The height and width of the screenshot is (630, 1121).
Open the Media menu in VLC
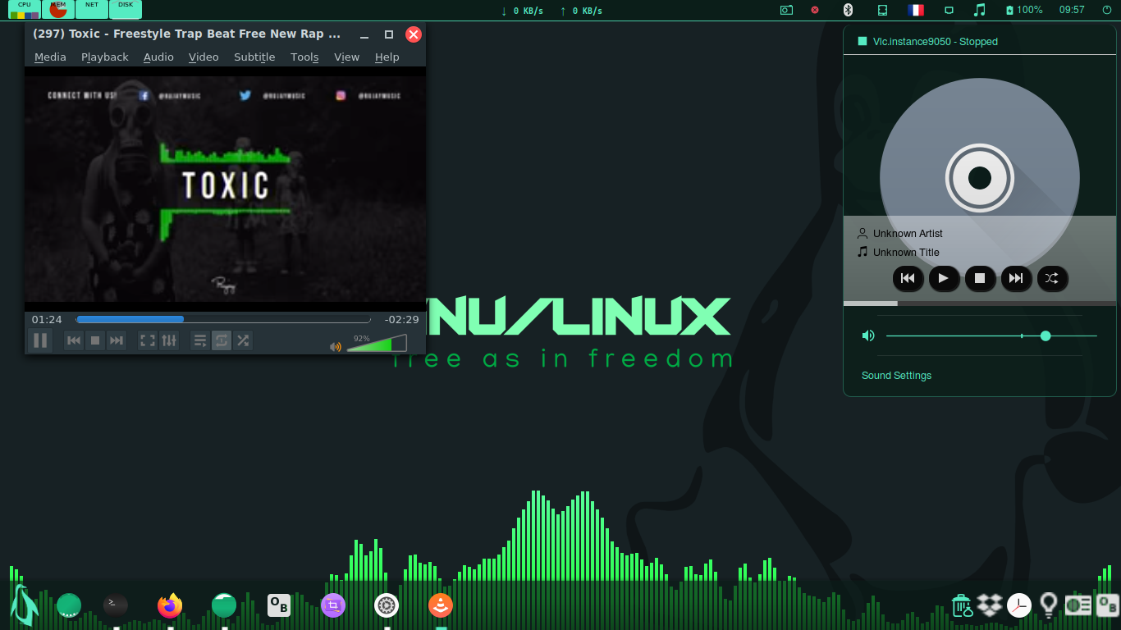pyautogui.click(x=50, y=57)
